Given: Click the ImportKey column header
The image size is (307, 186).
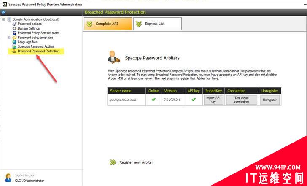Looking at the screenshot, I should 214,91.
